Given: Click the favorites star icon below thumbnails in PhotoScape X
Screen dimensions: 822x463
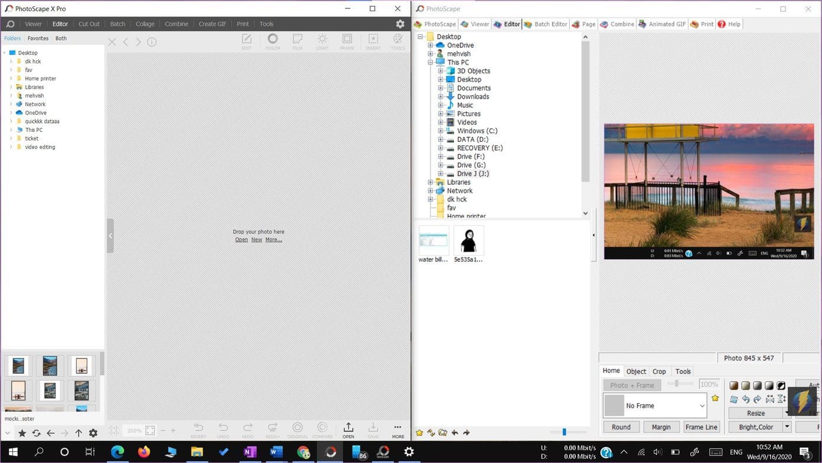Looking at the screenshot, I should pyautogui.click(x=22, y=433).
